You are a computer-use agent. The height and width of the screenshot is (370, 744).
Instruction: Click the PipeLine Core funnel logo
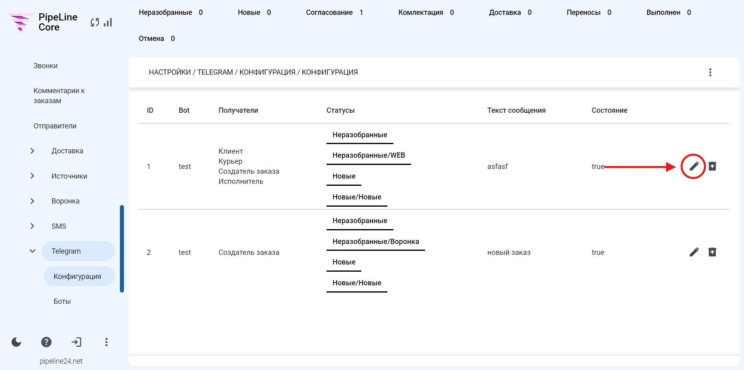[21, 22]
